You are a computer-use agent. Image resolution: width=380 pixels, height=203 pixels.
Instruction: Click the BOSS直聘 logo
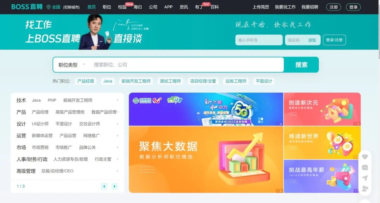[x=27, y=7]
